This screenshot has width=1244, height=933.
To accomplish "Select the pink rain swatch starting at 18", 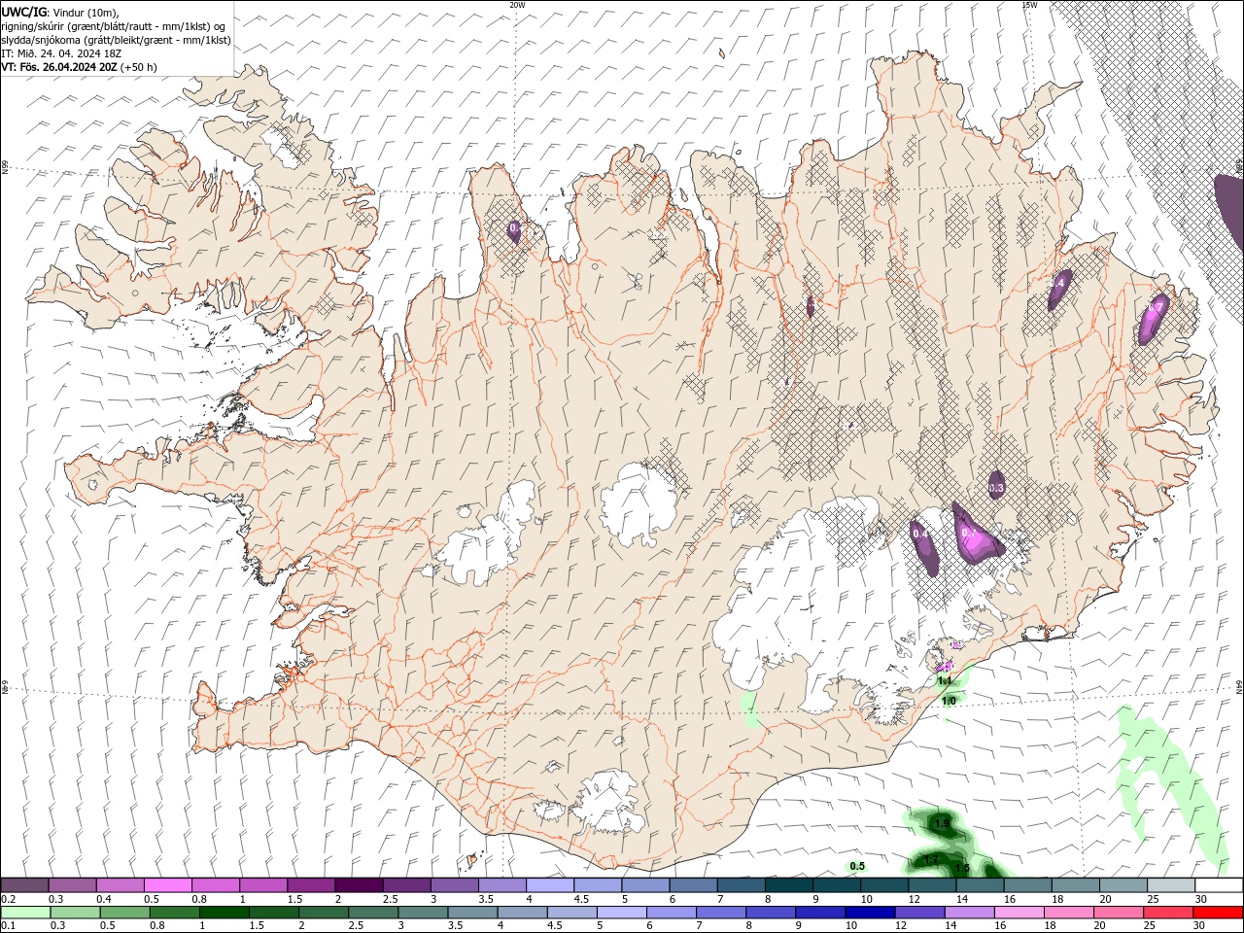I will pos(1067,913).
